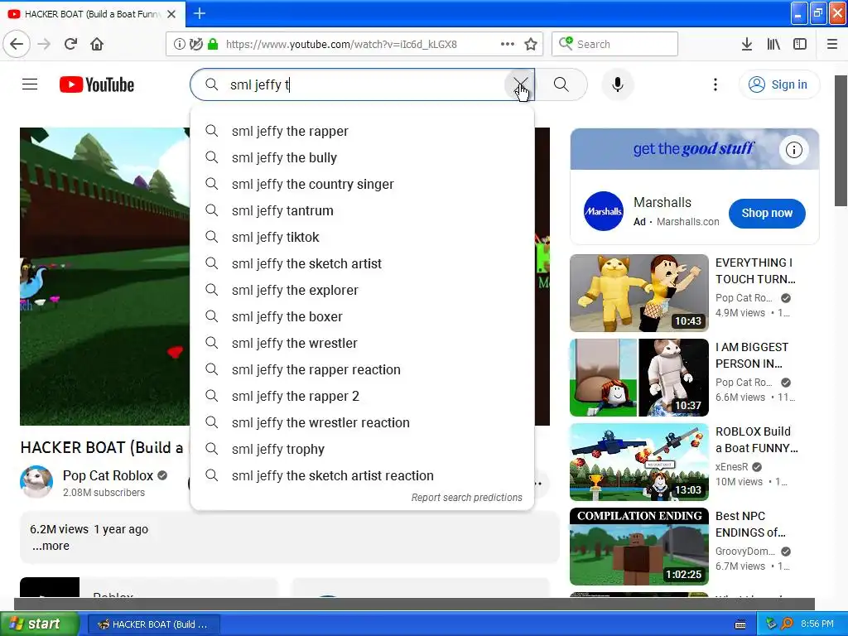The height and width of the screenshot is (636, 848).
Task: Open HACKER BOAT taskbar window button
Action: [x=153, y=624]
